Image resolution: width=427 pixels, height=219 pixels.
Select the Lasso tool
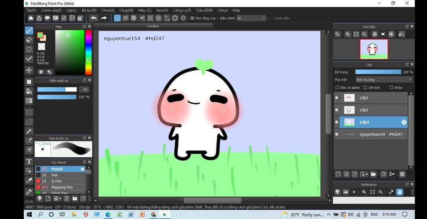point(29,122)
